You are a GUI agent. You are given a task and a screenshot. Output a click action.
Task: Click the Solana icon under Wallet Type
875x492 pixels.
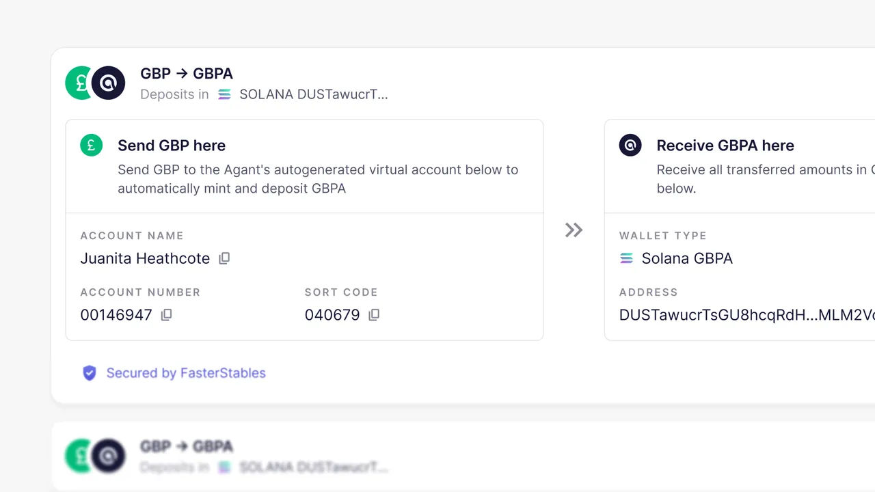pos(626,258)
